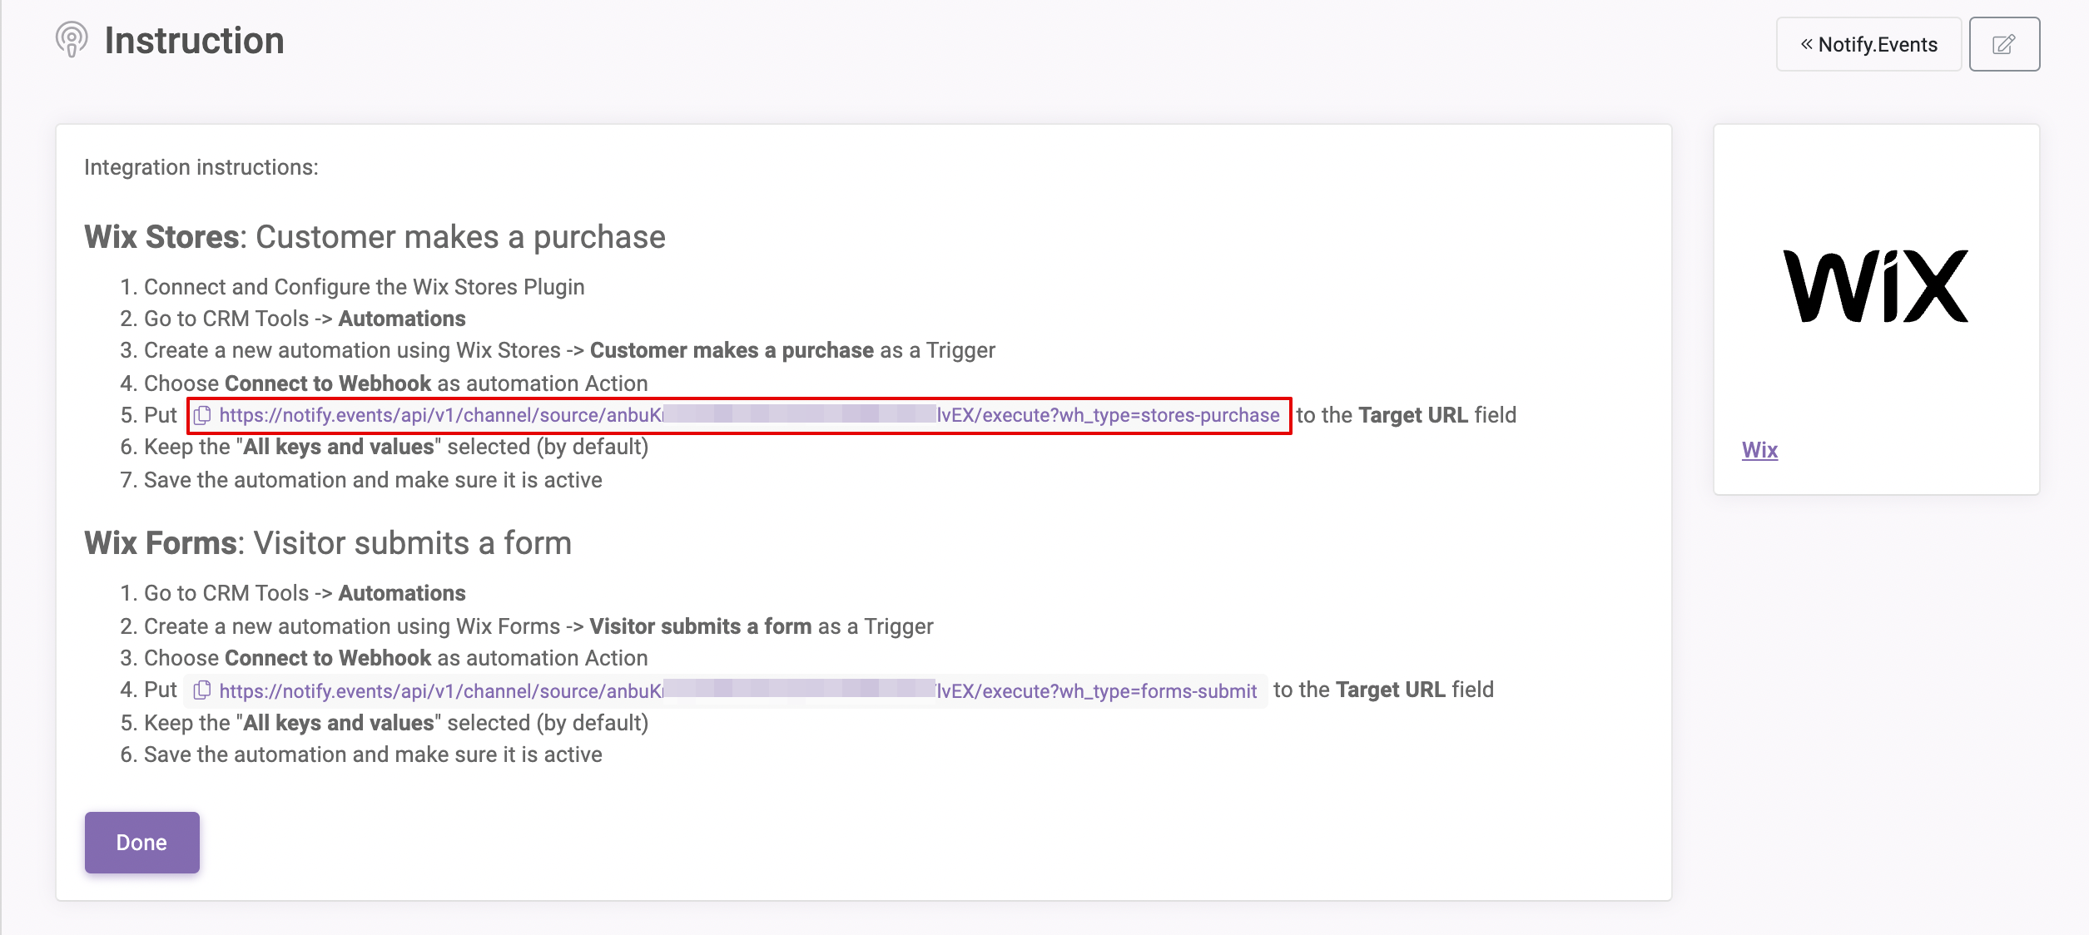Viewport: 2089px width, 935px height.
Task: Go back to Notify.Events
Action: [1868, 44]
